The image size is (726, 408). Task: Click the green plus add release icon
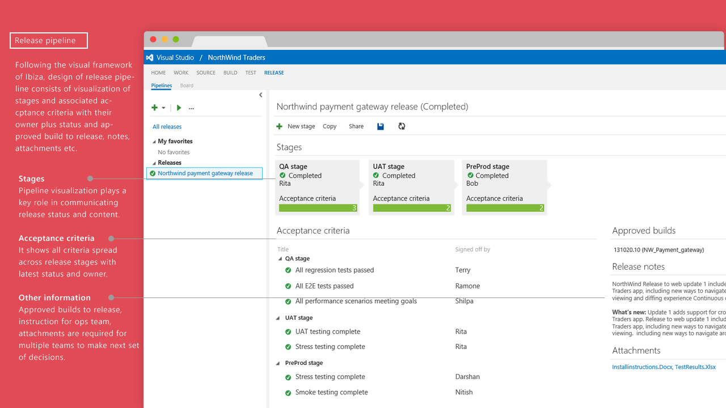pos(154,108)
